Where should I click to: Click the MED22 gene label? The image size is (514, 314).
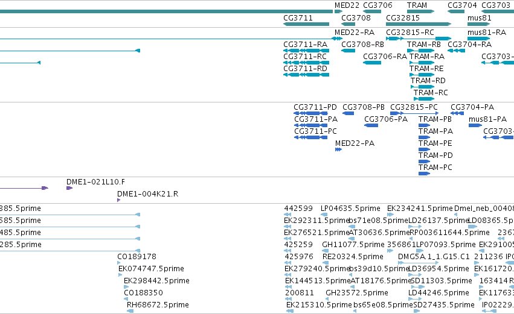click(x=347, y=5)
